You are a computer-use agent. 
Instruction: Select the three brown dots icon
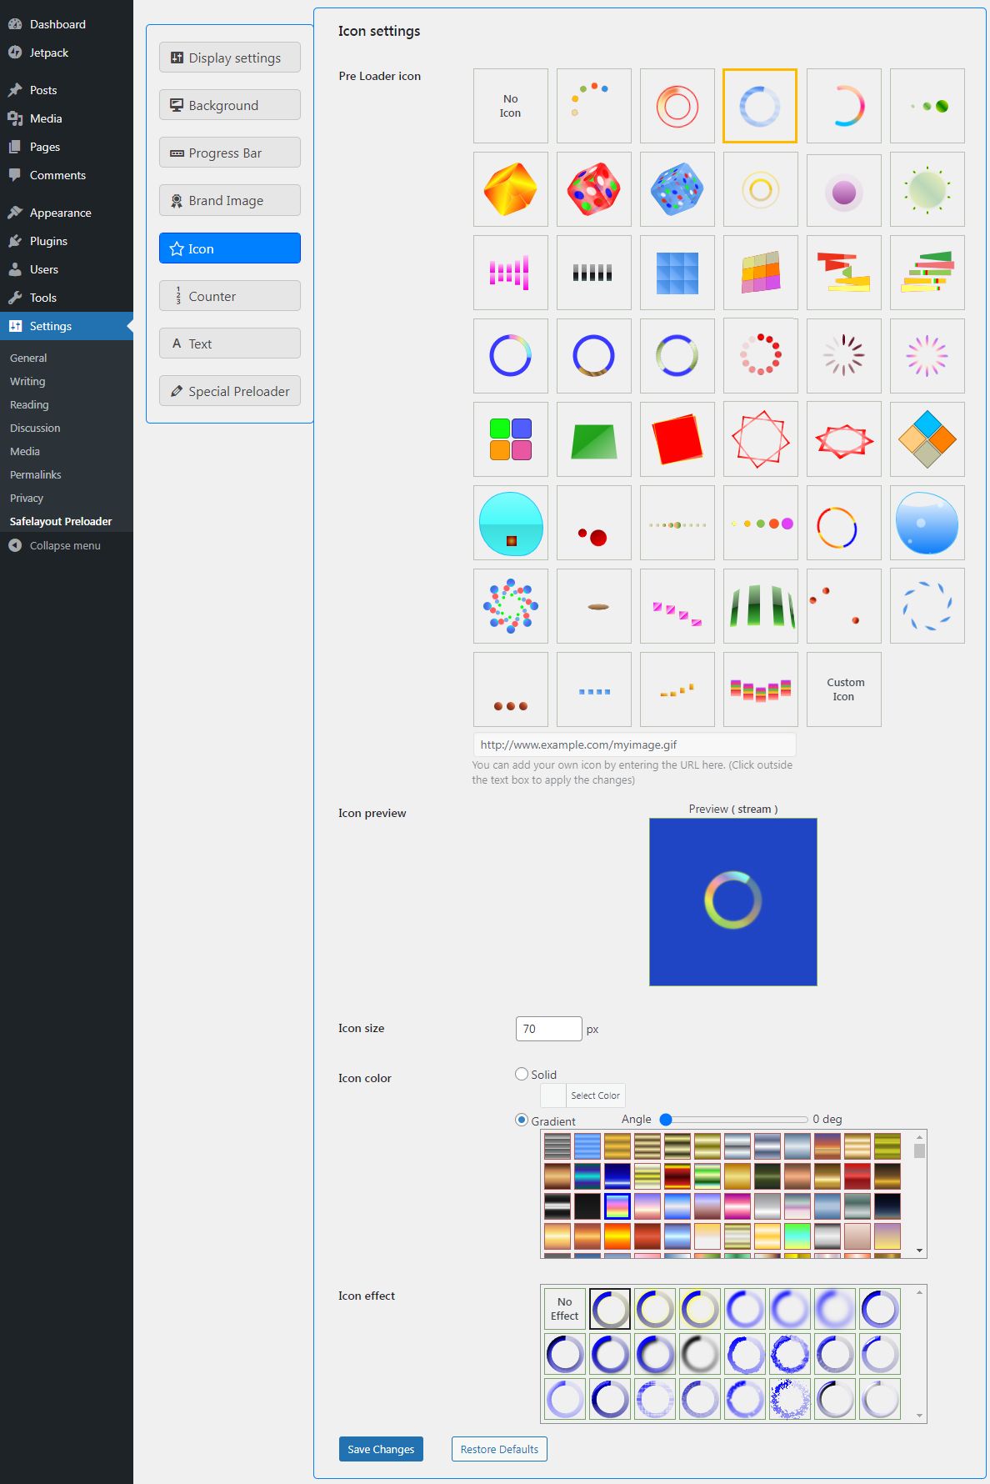coord(510,689)
